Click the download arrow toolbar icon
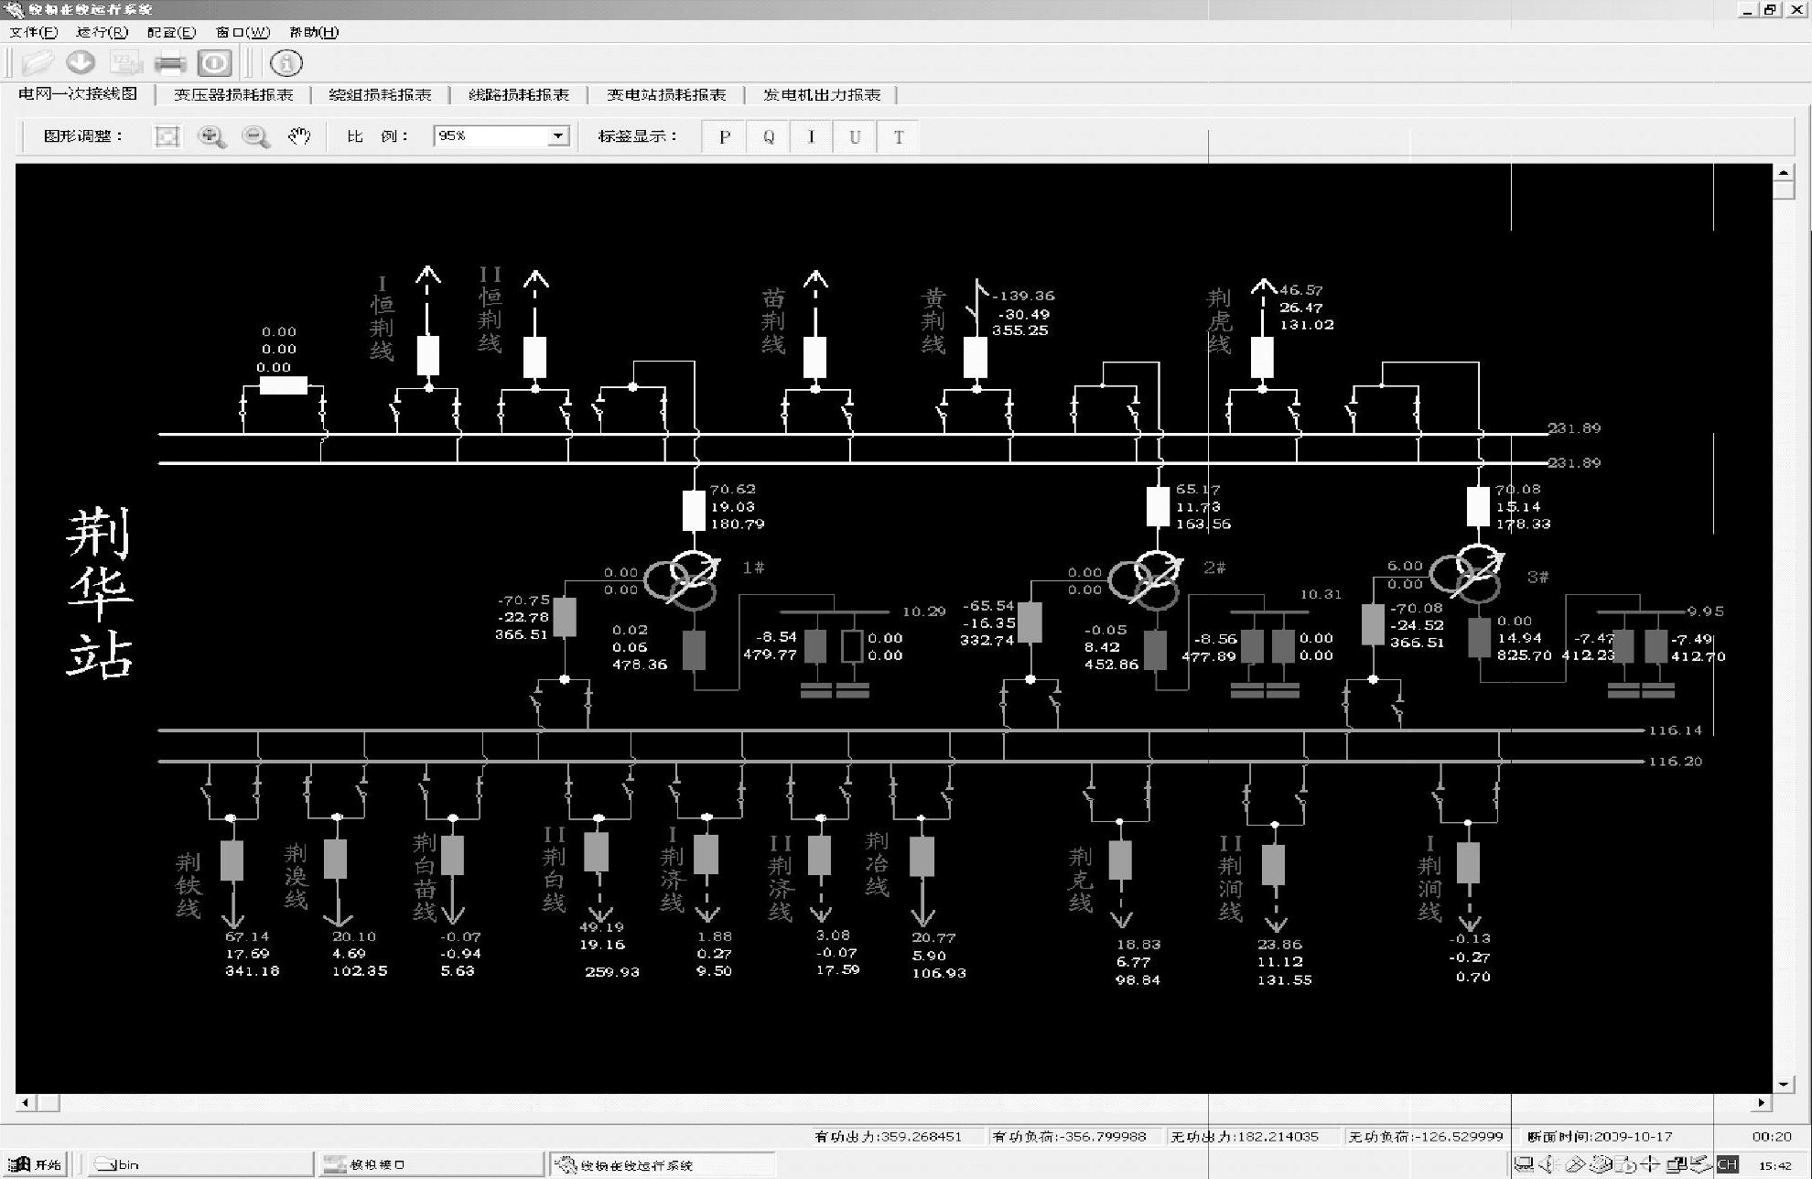1812x1179 pixels. [81, 63]
